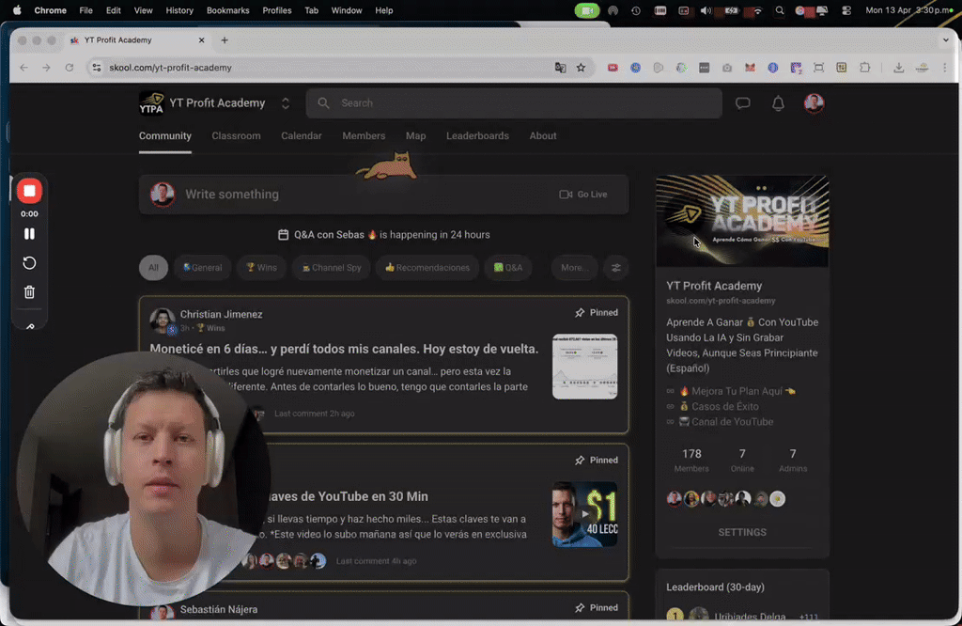Image resolution: width=962 pixels, height=626 pixels.
Task: Open the Apple menu
Action: tap(17, 10)
